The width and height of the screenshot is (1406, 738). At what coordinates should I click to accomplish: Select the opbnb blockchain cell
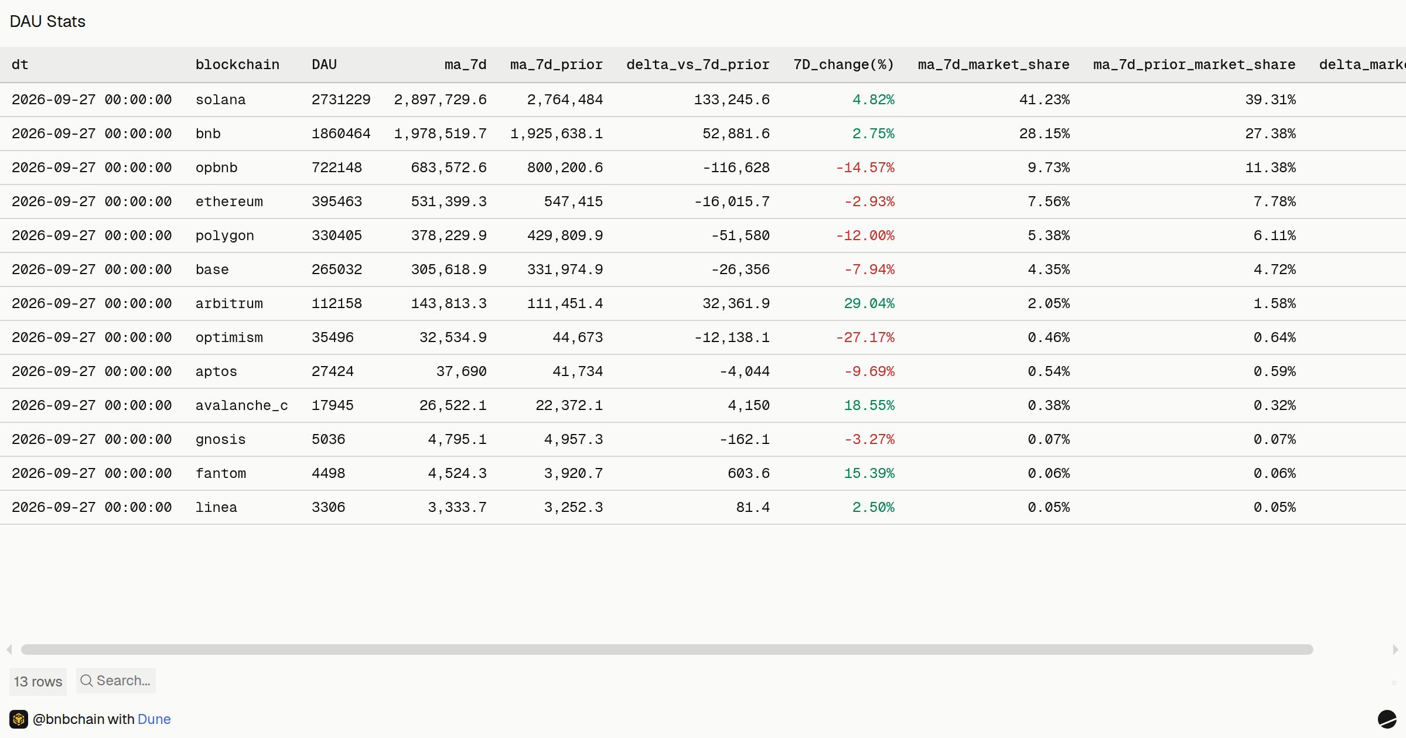[x=216, y=168]
